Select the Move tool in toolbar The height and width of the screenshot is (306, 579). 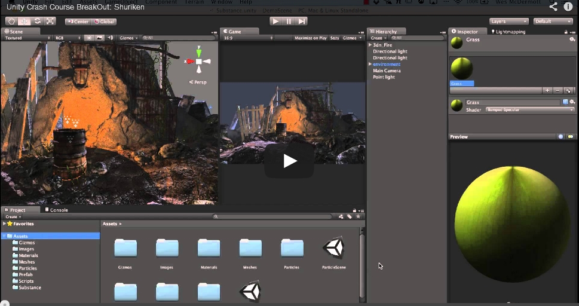coord(24,21)
